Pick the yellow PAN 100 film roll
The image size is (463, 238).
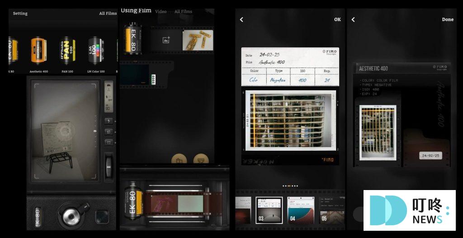coord(68,51)
